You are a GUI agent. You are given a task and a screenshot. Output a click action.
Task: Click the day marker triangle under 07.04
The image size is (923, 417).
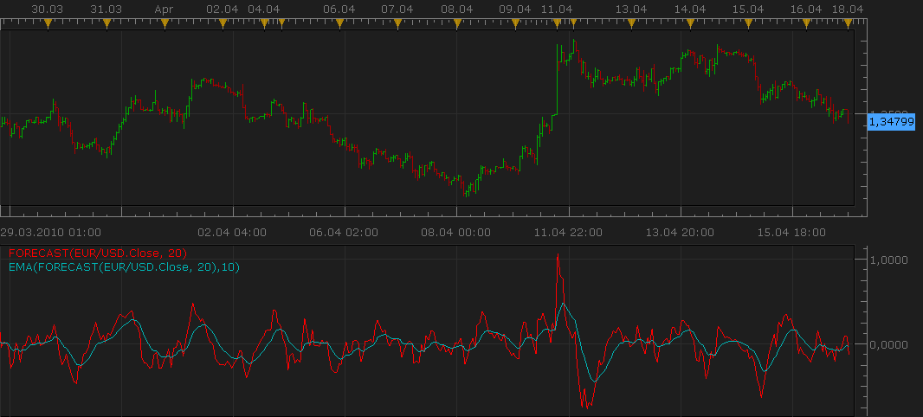point(397,23)
